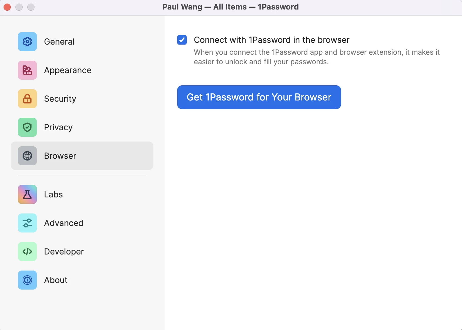
Task: Open Security via the lock icon
Action: pyautogui.click(x=27, y=99)
